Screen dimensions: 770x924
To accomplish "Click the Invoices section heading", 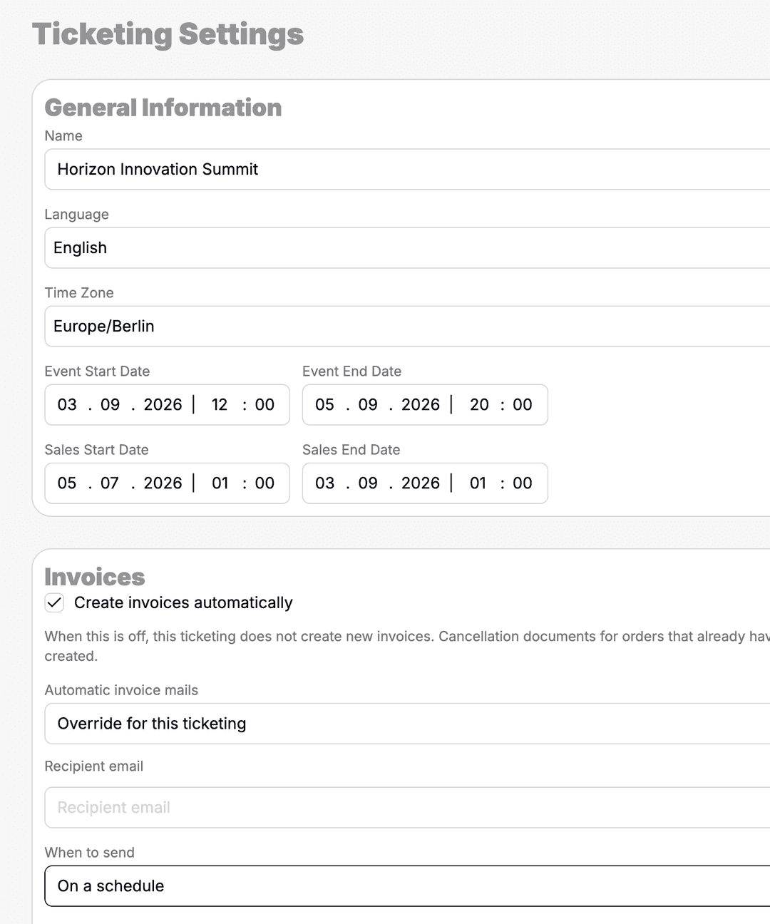I will (x=95, y=577).
